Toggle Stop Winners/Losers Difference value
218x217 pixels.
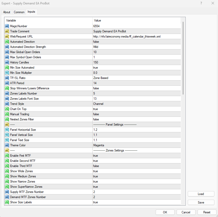(x=137, y=88)
